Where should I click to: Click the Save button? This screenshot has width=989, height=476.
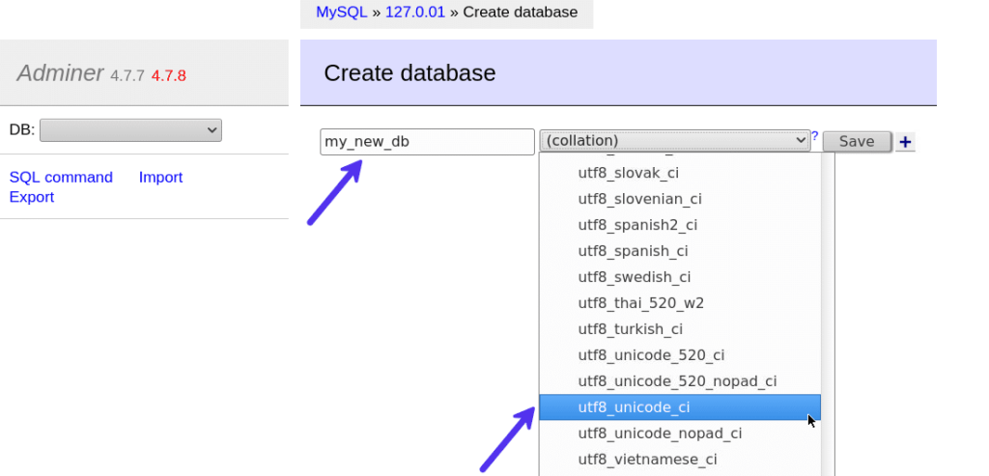tap(856, 142)
